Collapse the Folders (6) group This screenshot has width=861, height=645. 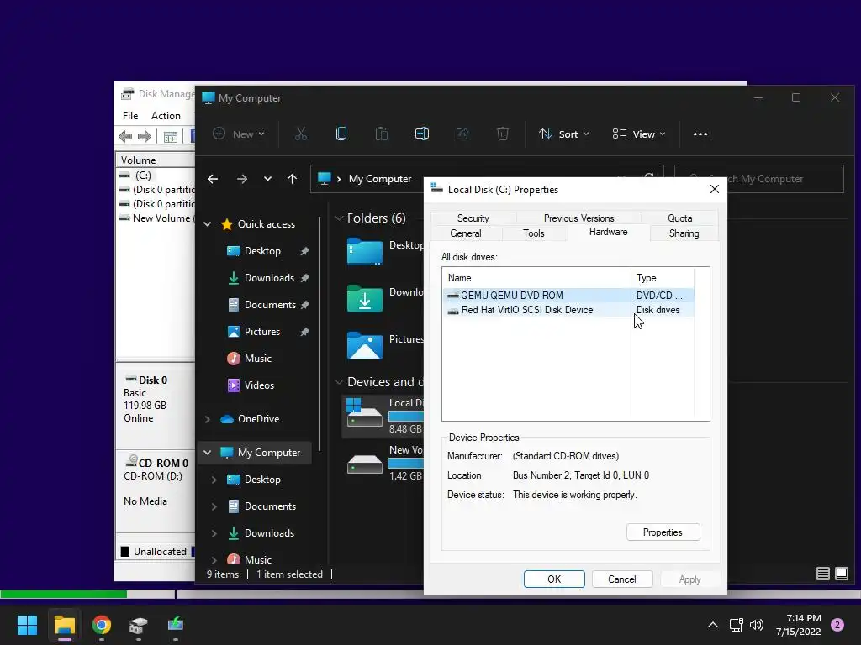(339, 218)
